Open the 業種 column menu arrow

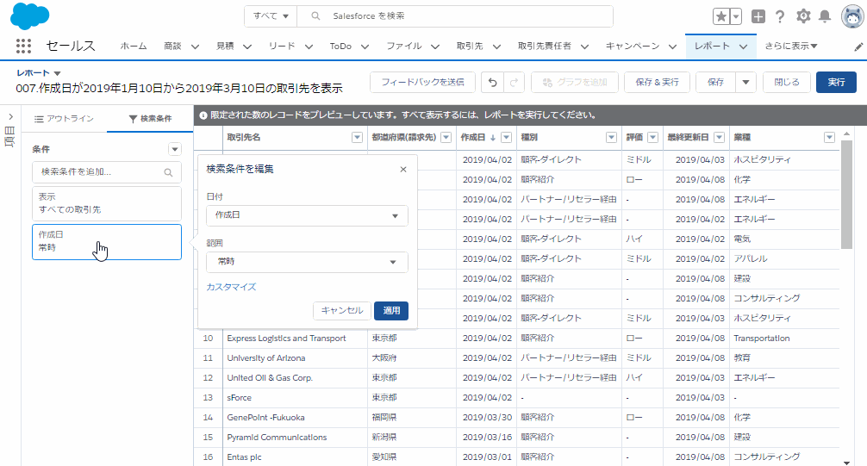(829, 138)
